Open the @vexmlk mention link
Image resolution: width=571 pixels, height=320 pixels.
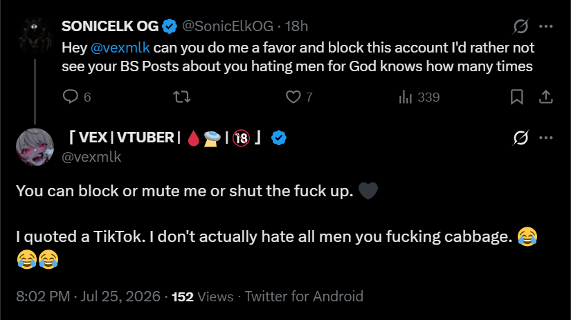[120, 48]
